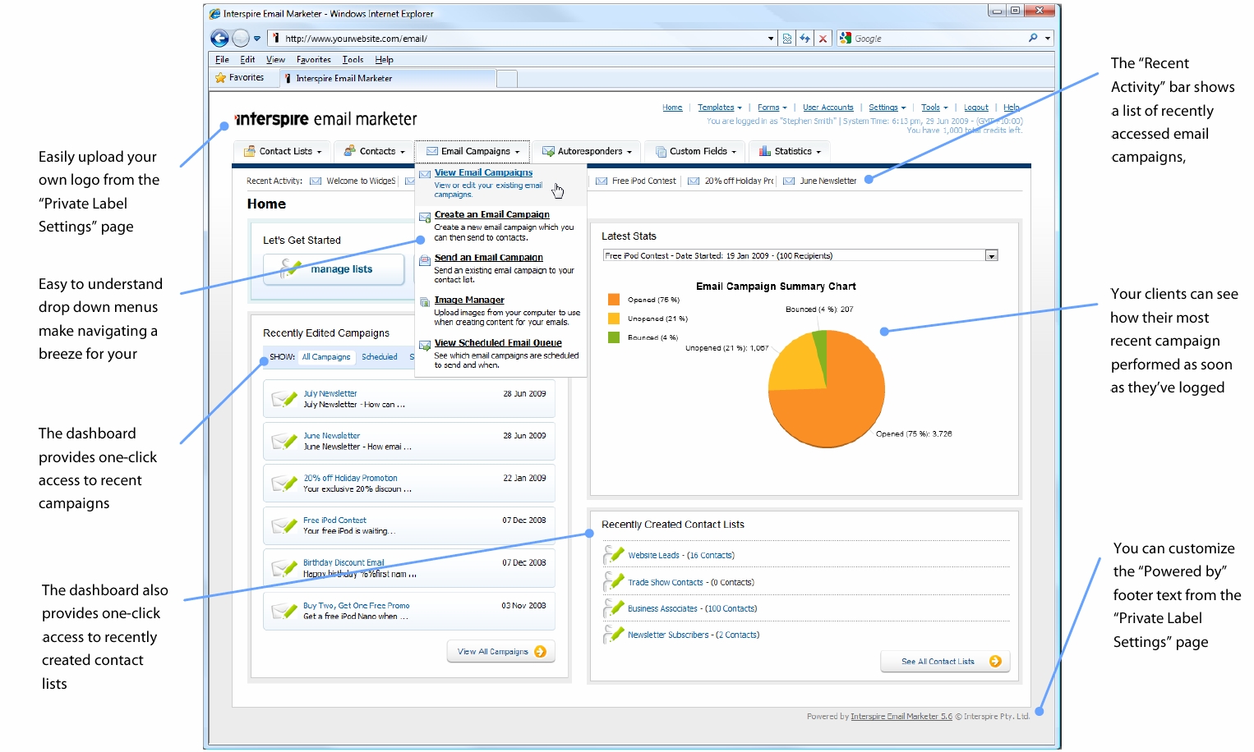Click the Custom Fields menu icon
Viewport: 1254px width, 752px height.
click(x=661, y=151)
